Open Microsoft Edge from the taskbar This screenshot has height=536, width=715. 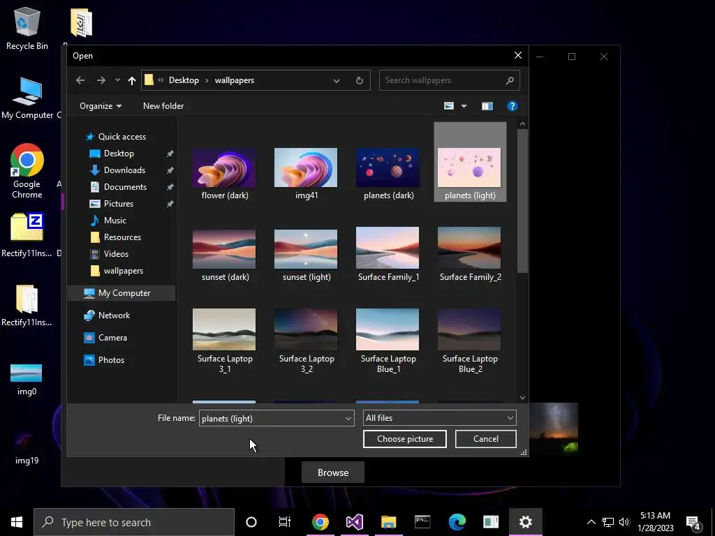[x=457, y=522]
